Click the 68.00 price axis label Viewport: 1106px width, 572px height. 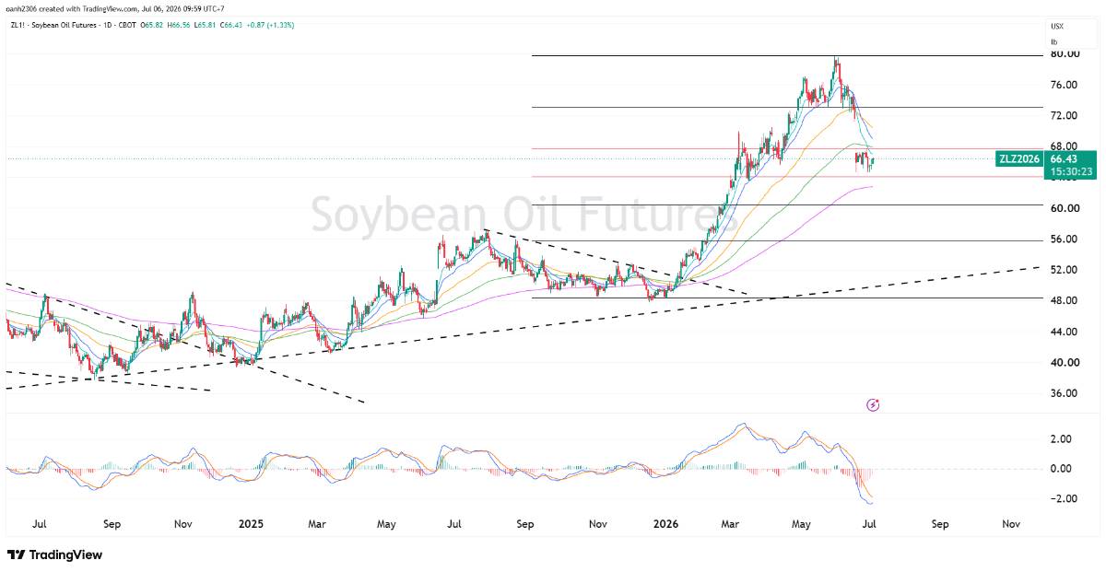click(1064, 146)
